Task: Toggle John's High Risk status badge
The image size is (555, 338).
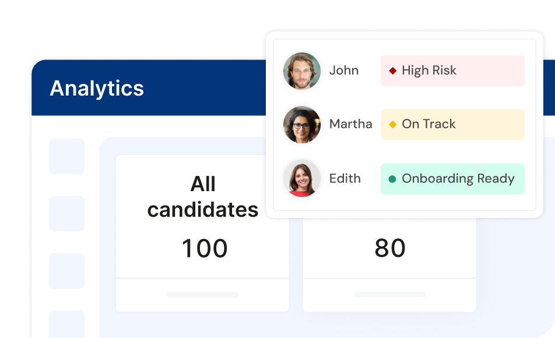Action: click(452, 70)
